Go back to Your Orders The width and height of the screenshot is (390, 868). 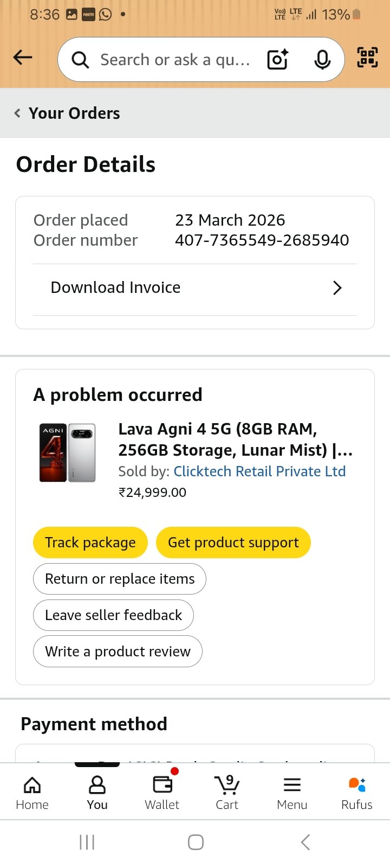(68, 113)
